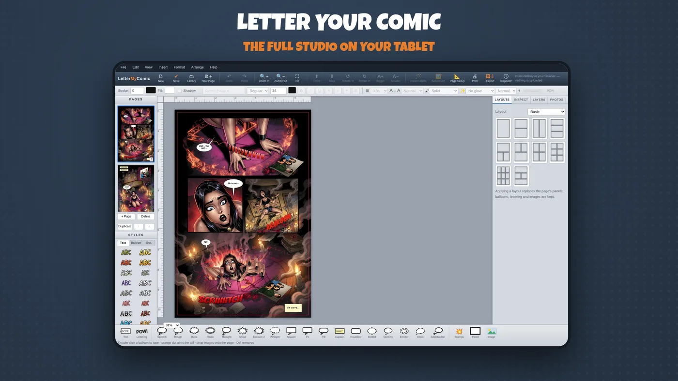Open the Help menu
The height and width of the screenshot is (381, 678).
point(214,67)
